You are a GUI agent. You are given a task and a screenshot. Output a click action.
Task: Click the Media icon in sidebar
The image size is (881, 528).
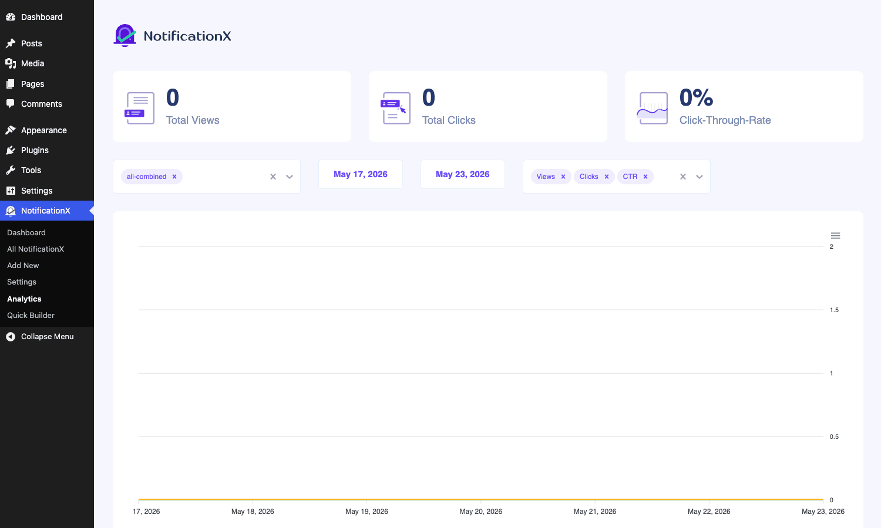pos(11,63)
